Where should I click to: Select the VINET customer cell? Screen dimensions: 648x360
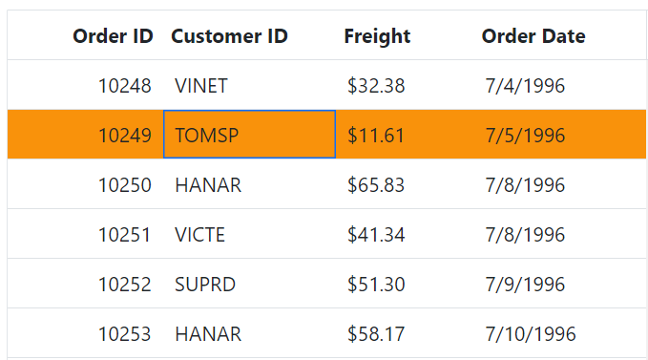pos(250,85)
